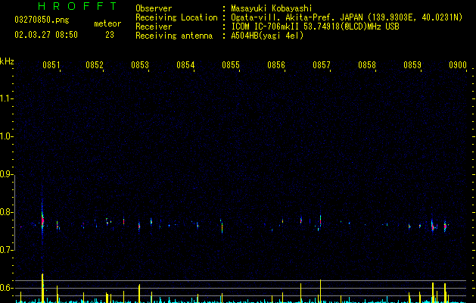Click the meteor echo just before 0857

[320, 221]
